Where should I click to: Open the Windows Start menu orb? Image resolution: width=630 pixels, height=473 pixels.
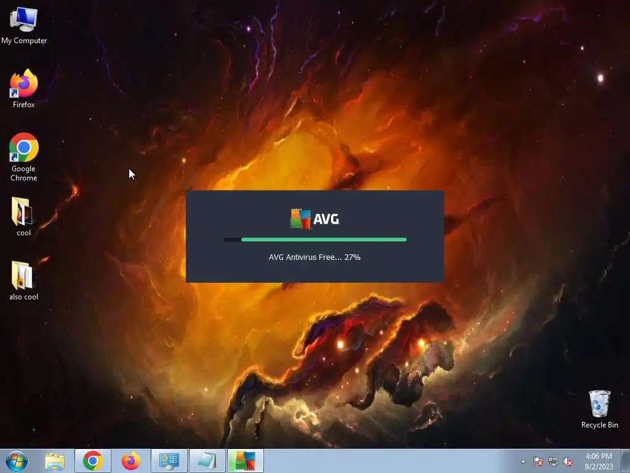(x=16, y=461)
